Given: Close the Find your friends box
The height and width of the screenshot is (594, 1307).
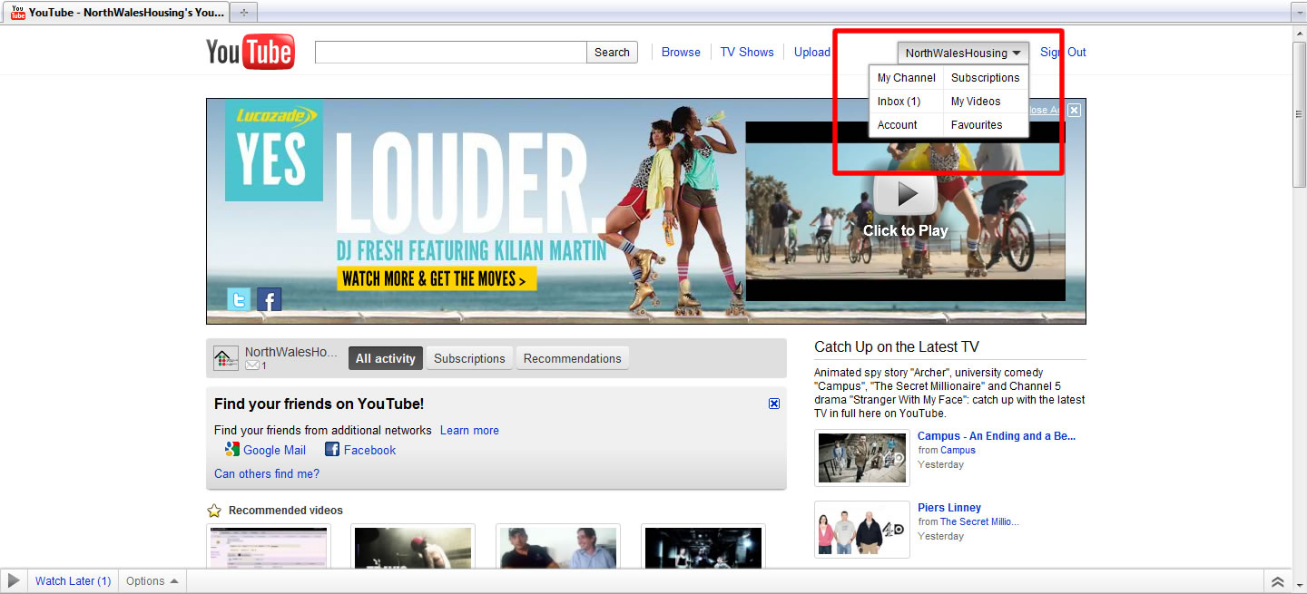Looking at the screenshot, I should 774,404.
